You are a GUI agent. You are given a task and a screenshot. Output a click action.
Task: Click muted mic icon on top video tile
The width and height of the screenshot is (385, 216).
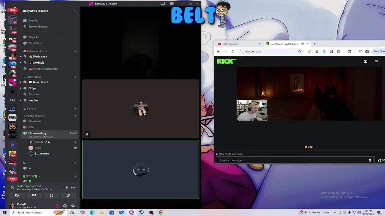[87, 134]
